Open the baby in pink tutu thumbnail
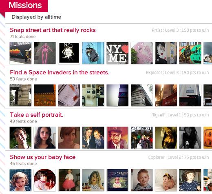Image resolution: width=212 pixels, height=194 pixels. point(69,180)
